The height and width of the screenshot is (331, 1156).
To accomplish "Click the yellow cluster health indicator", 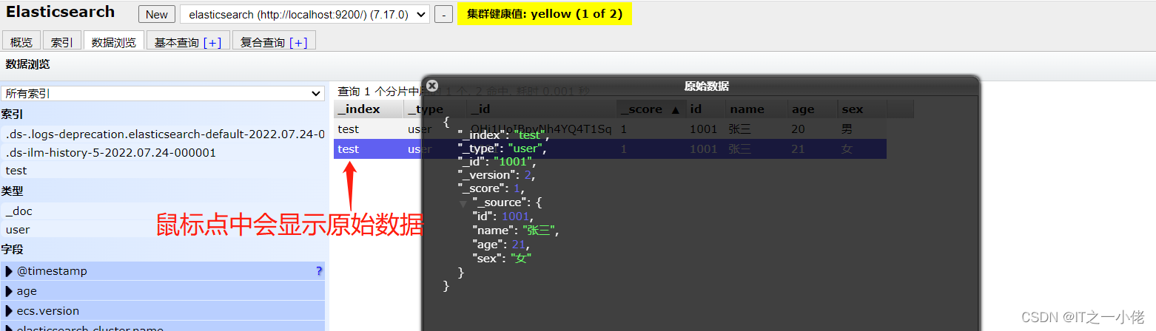I will click(x=545, y=14).
